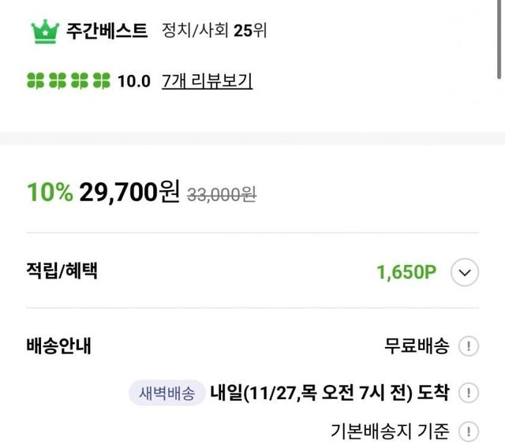This screenshot has height=448, width=505.
Task: Click the 주간베스트 label
Action: point(108,32)
